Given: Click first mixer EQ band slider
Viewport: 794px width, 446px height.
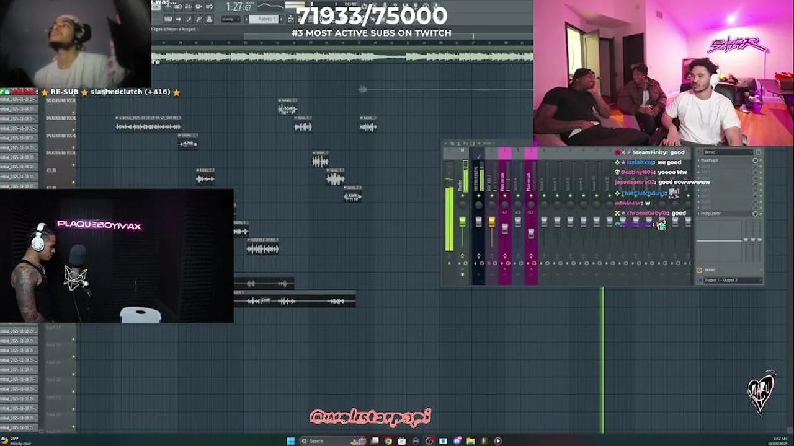Looking at the screenshot, I should click(x=746, y=240).
